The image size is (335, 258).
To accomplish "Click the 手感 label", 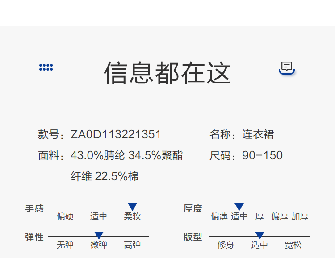I will (x=34, y=208).
